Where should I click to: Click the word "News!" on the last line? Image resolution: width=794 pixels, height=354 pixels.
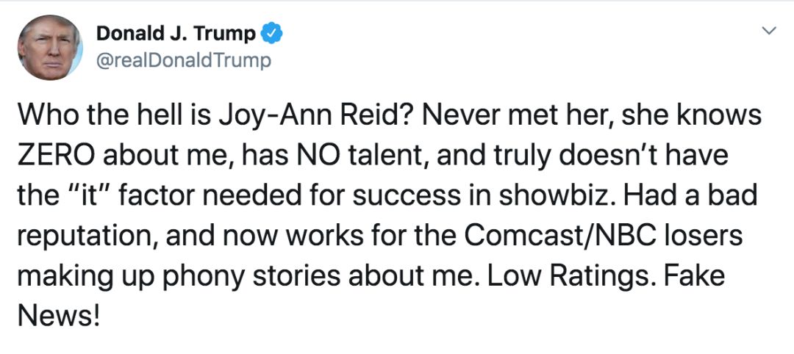click(x=57, y=317)
